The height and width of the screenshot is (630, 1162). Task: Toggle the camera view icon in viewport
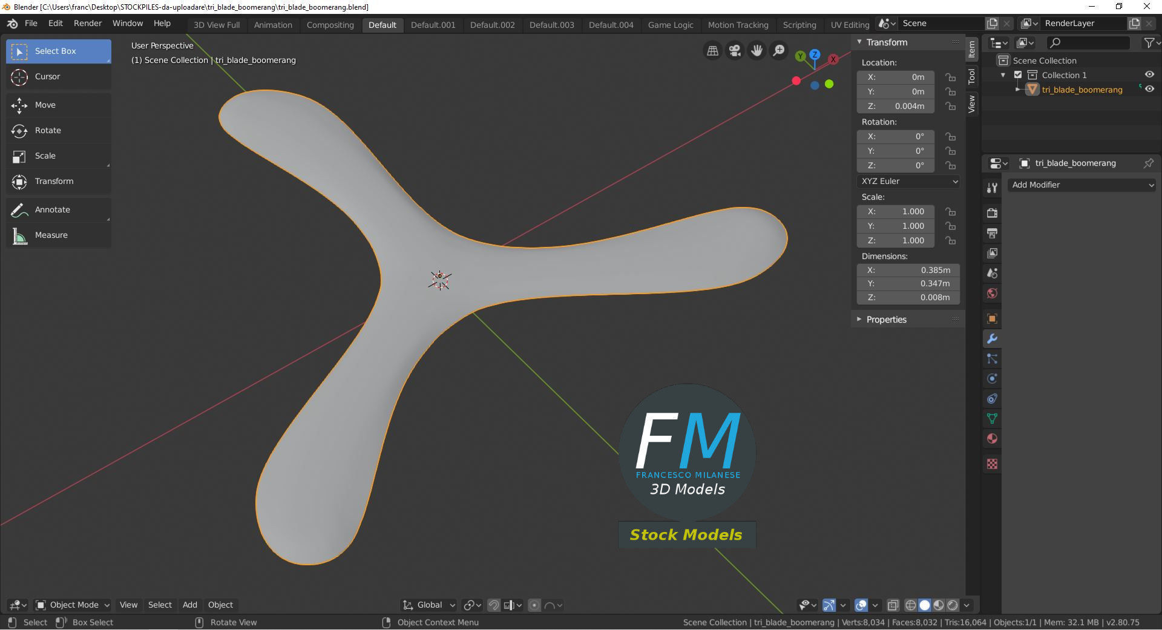[x=735, y=51]
